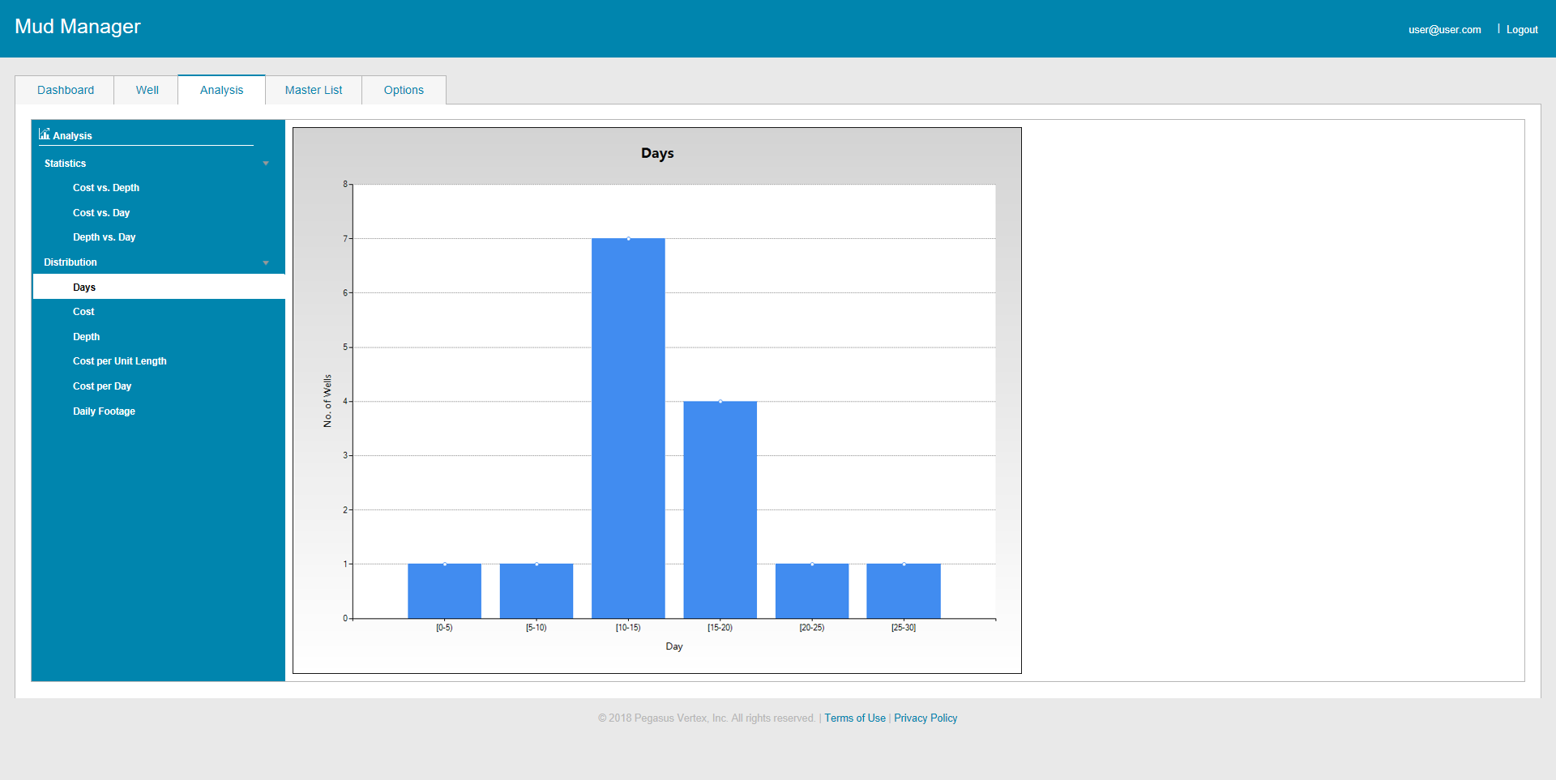Open the Privacy Policy link
Image resolution: width=1556 pixels, height=780 pixels.
[x=925, y=718]
